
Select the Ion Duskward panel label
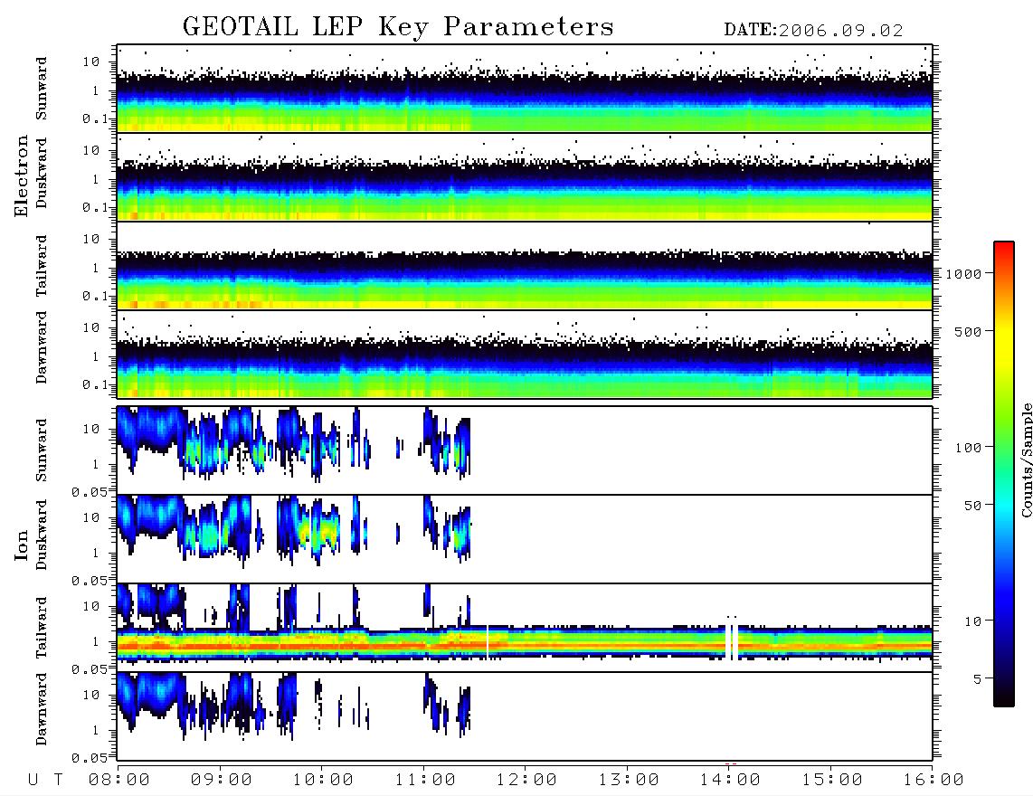pyautogui.click(x=42, y=535)
